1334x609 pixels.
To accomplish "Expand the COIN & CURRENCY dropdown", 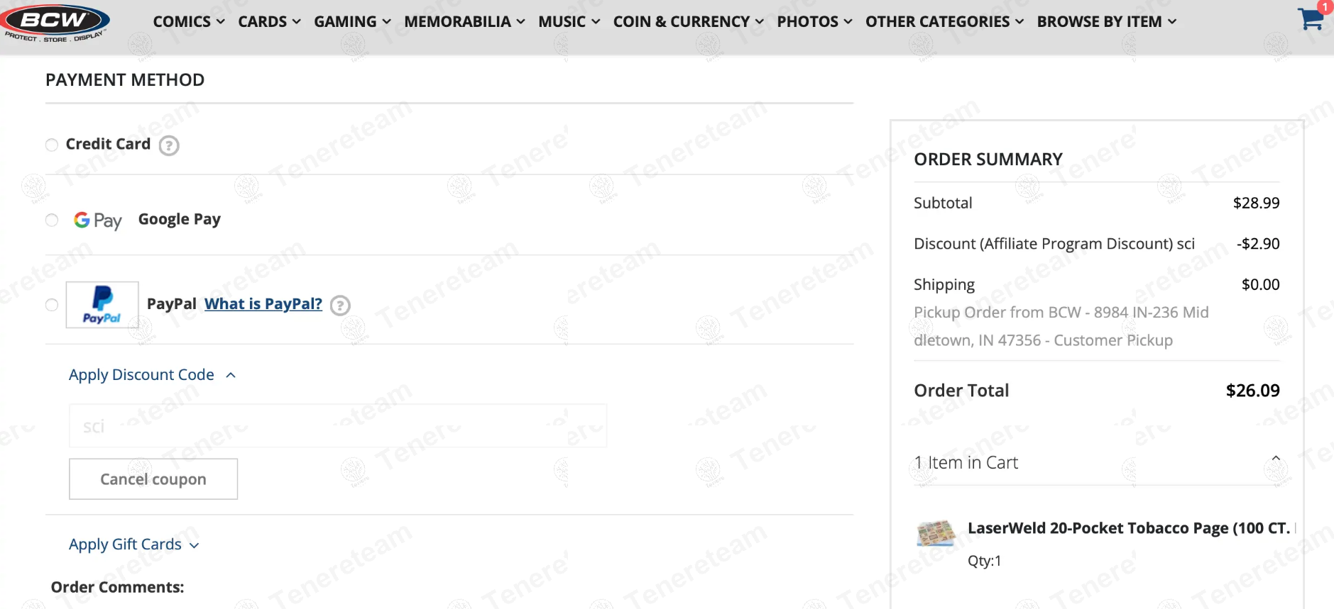I will 688,22.
